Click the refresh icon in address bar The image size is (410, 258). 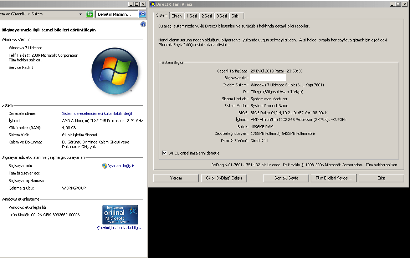89,14
